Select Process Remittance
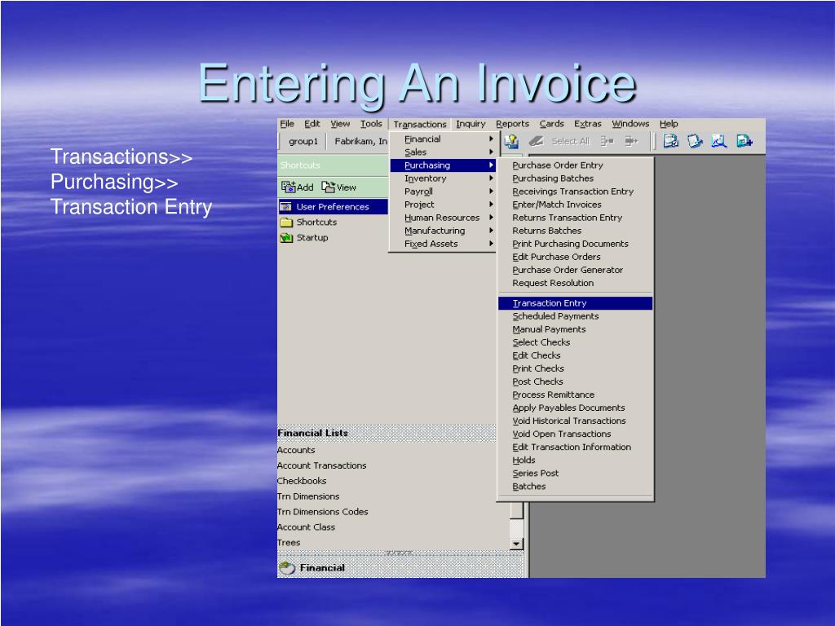The width and height of the screenshot is (835, 626). coord(575,395)
